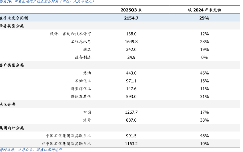Select the 非中国石化集团及其联系人 row label

click(x=66, y=144)
